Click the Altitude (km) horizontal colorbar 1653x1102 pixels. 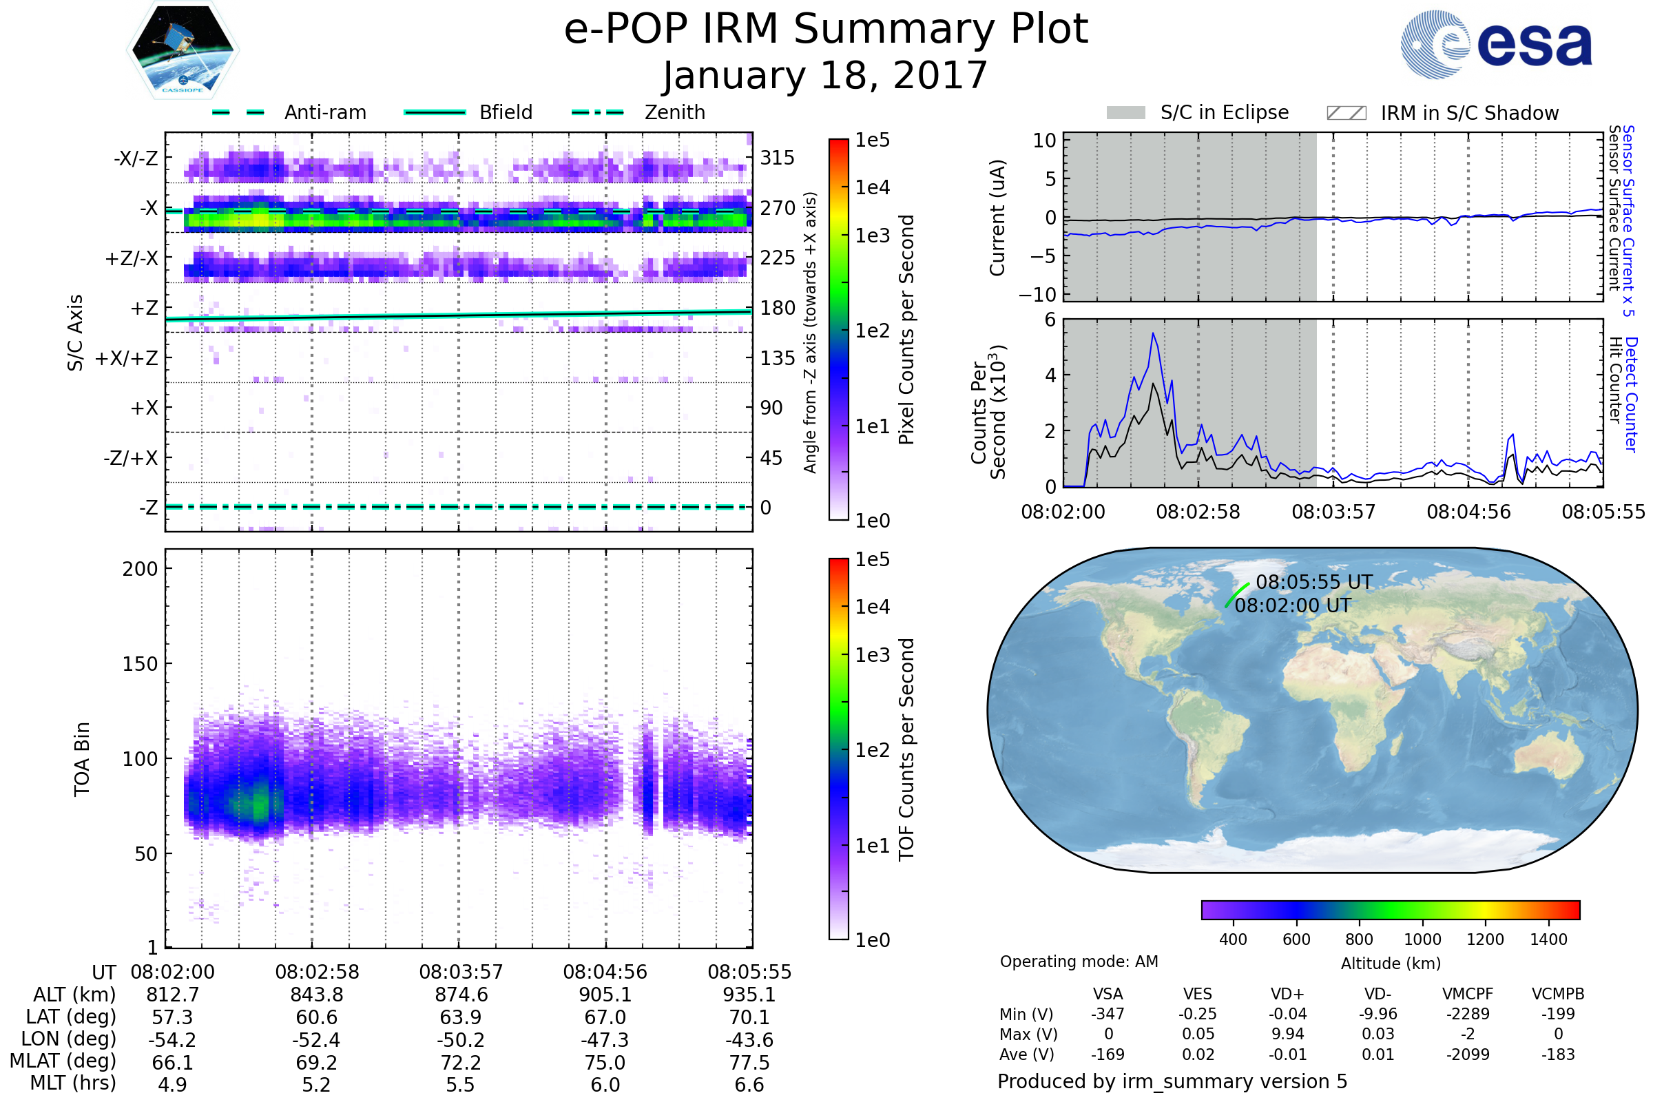1390,909
